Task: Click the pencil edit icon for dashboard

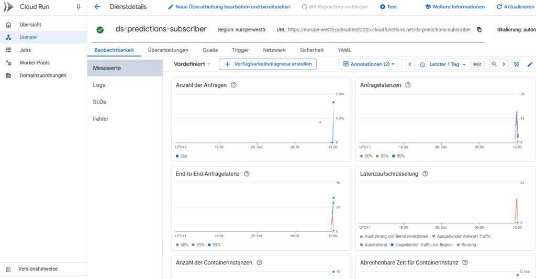Action: coord(530,64)
